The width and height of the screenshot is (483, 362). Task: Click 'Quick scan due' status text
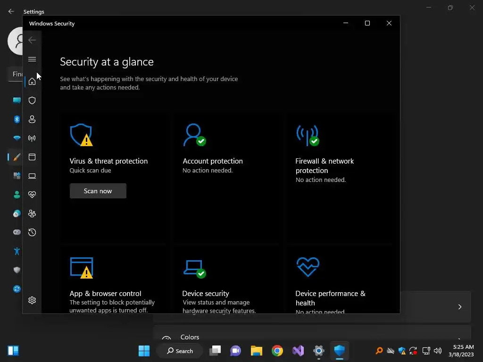coord(90,170)
